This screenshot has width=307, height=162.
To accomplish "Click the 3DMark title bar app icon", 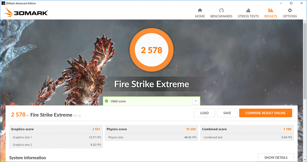I will [x=3, y=3].
